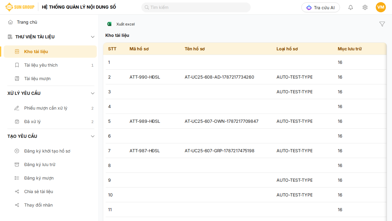The height and width of the screenshot is (221, 392).
Task: Click record name AT-UC25-608-AD-1787217734260
Action: [219, 77]
